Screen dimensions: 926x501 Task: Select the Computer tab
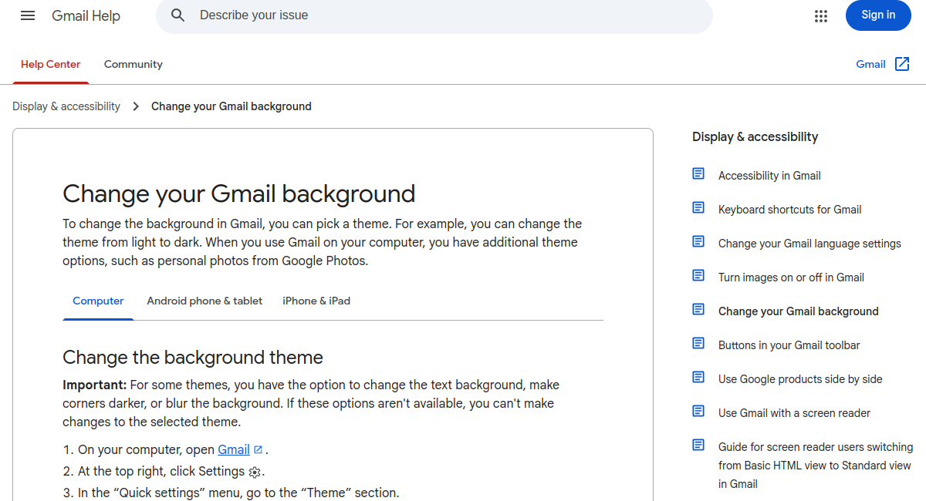click(x=98, y=301)
